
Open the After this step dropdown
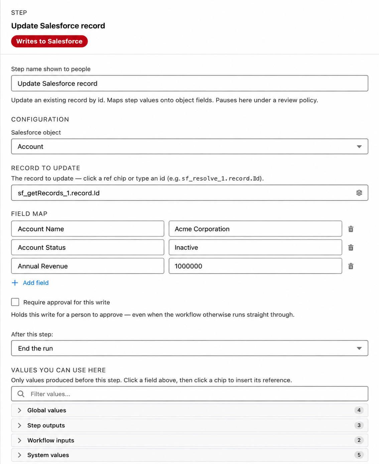(189, 348)
